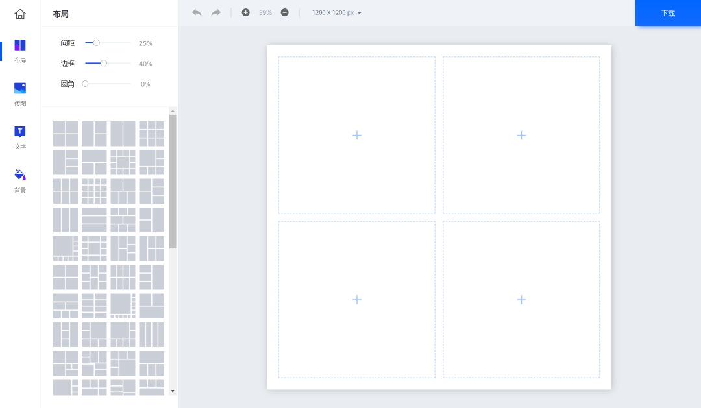
Task: Zoom out with the minus circle icon
Action: 284,12
